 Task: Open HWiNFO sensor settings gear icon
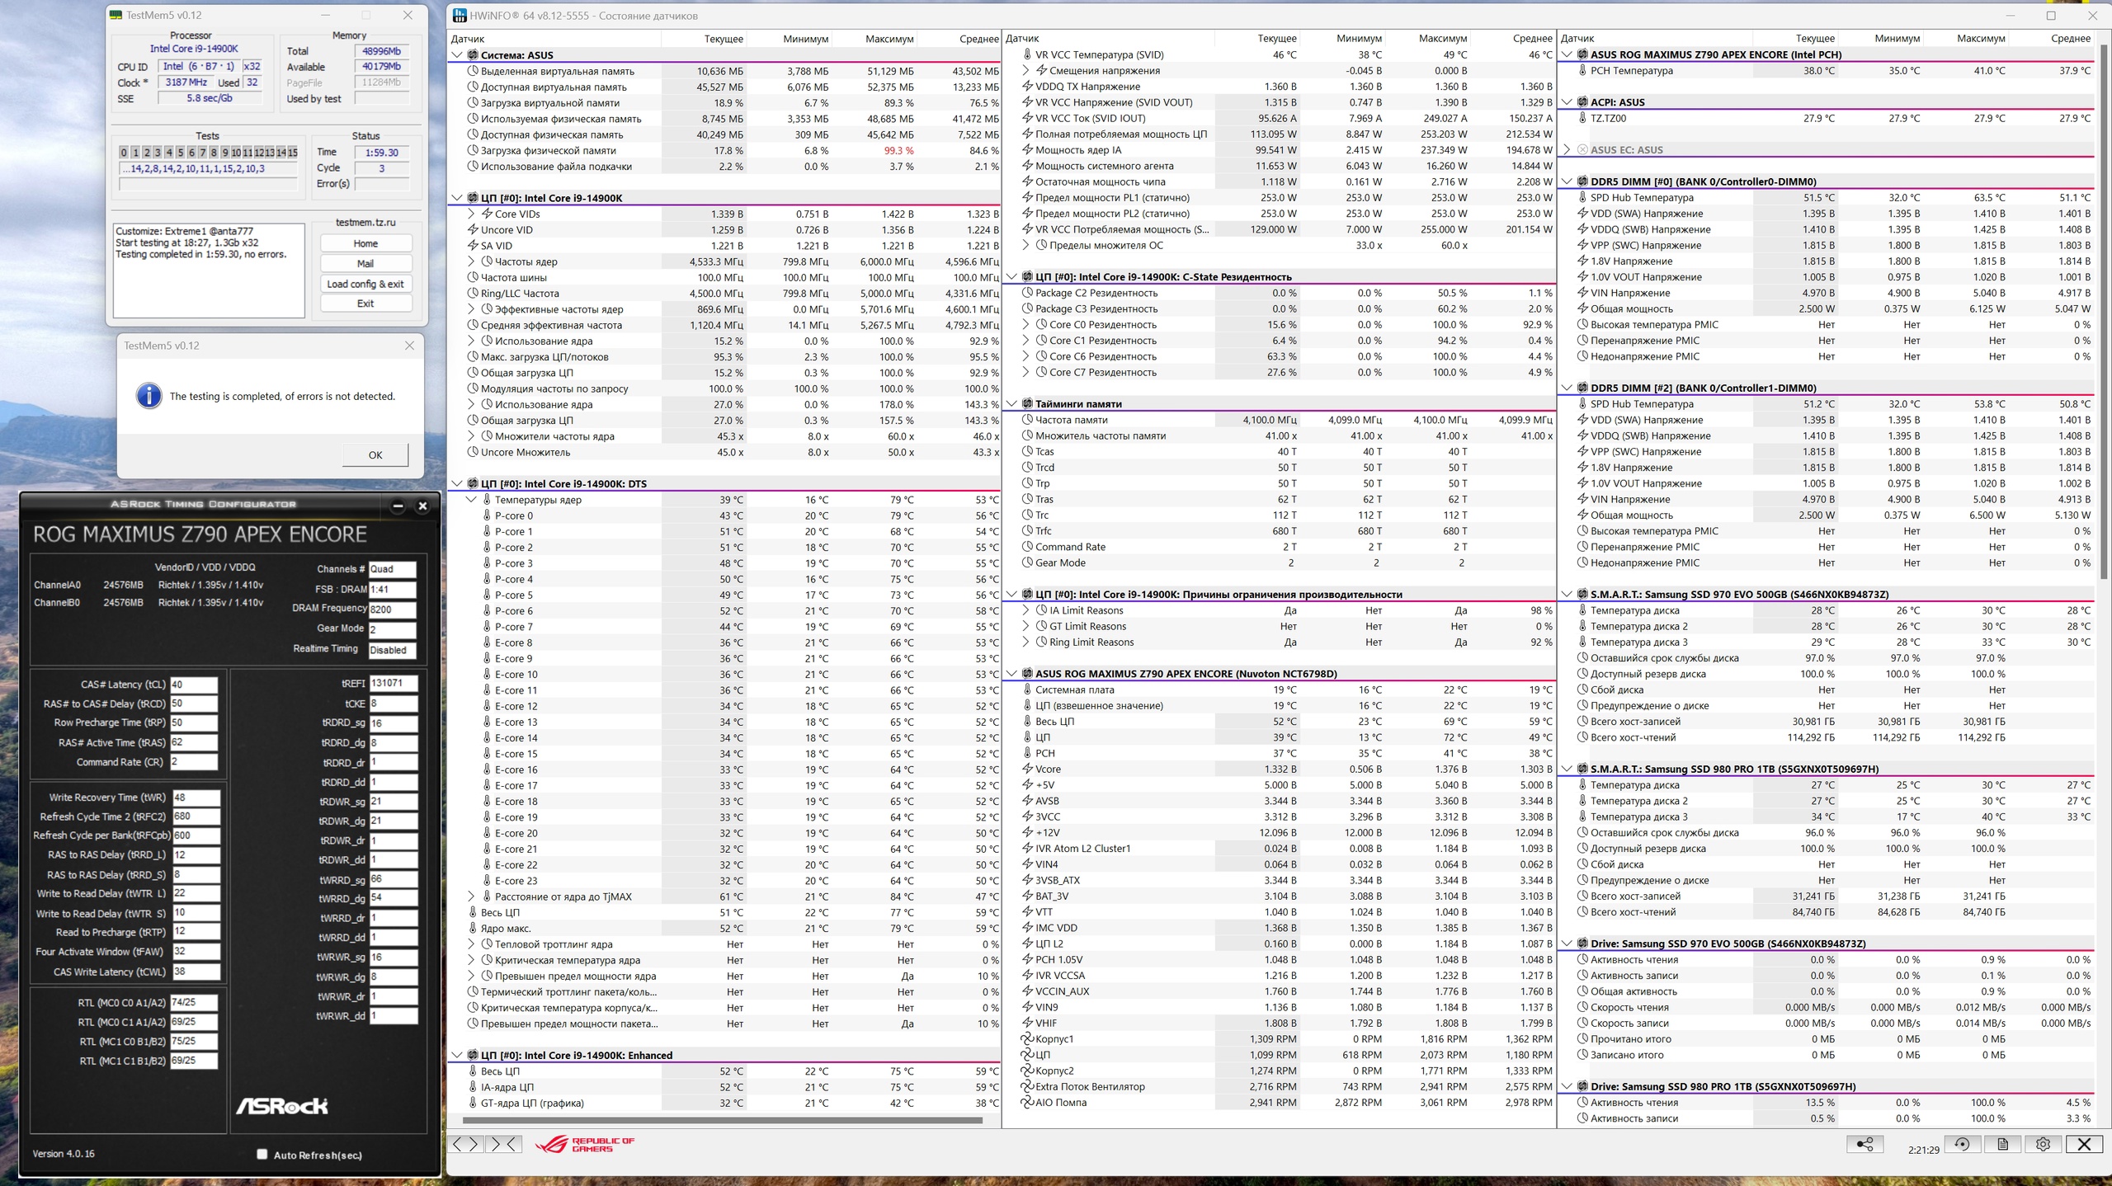click(x=2043, y=1144)
